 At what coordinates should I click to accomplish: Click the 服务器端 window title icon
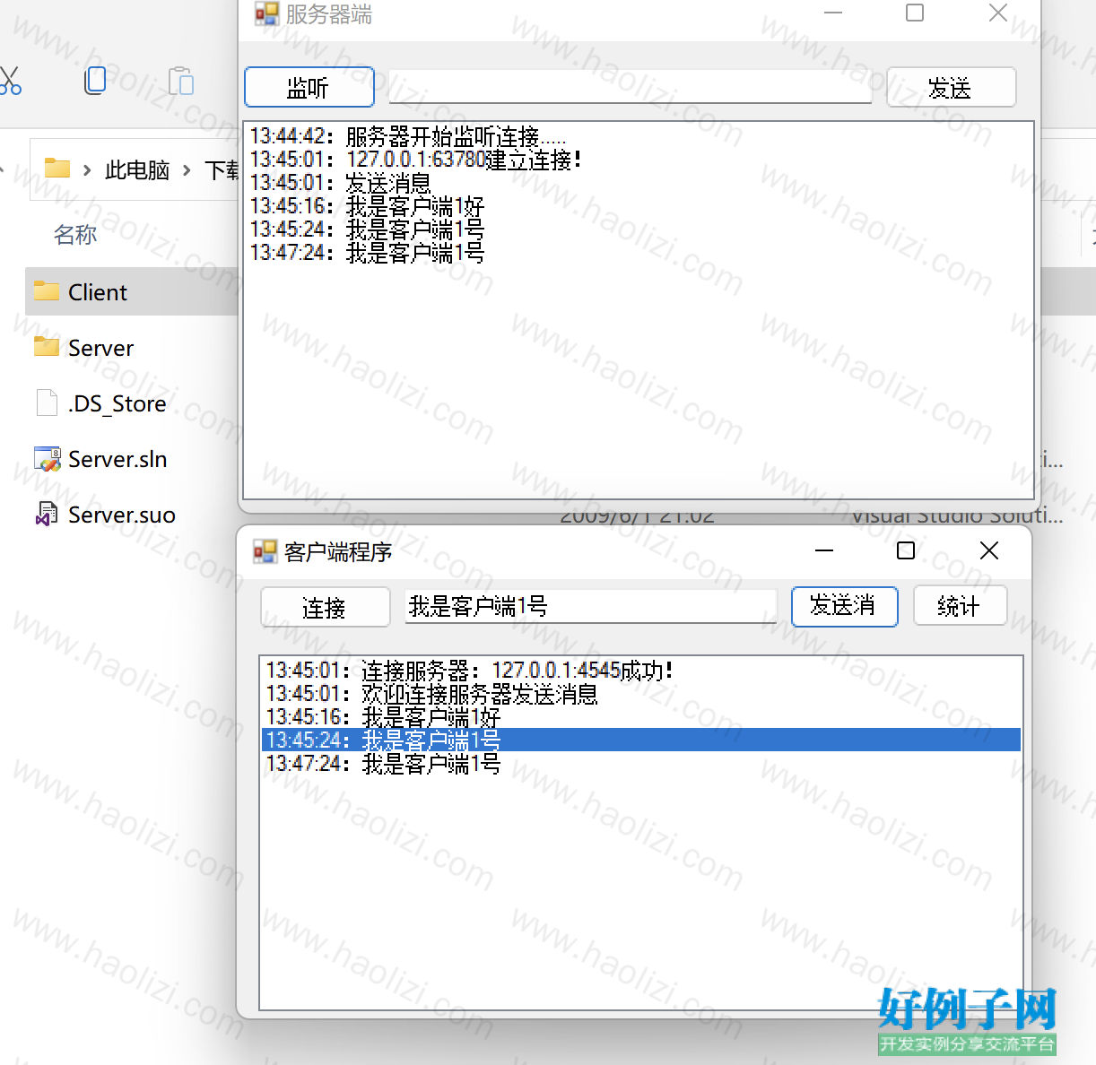tap(266, 13)
